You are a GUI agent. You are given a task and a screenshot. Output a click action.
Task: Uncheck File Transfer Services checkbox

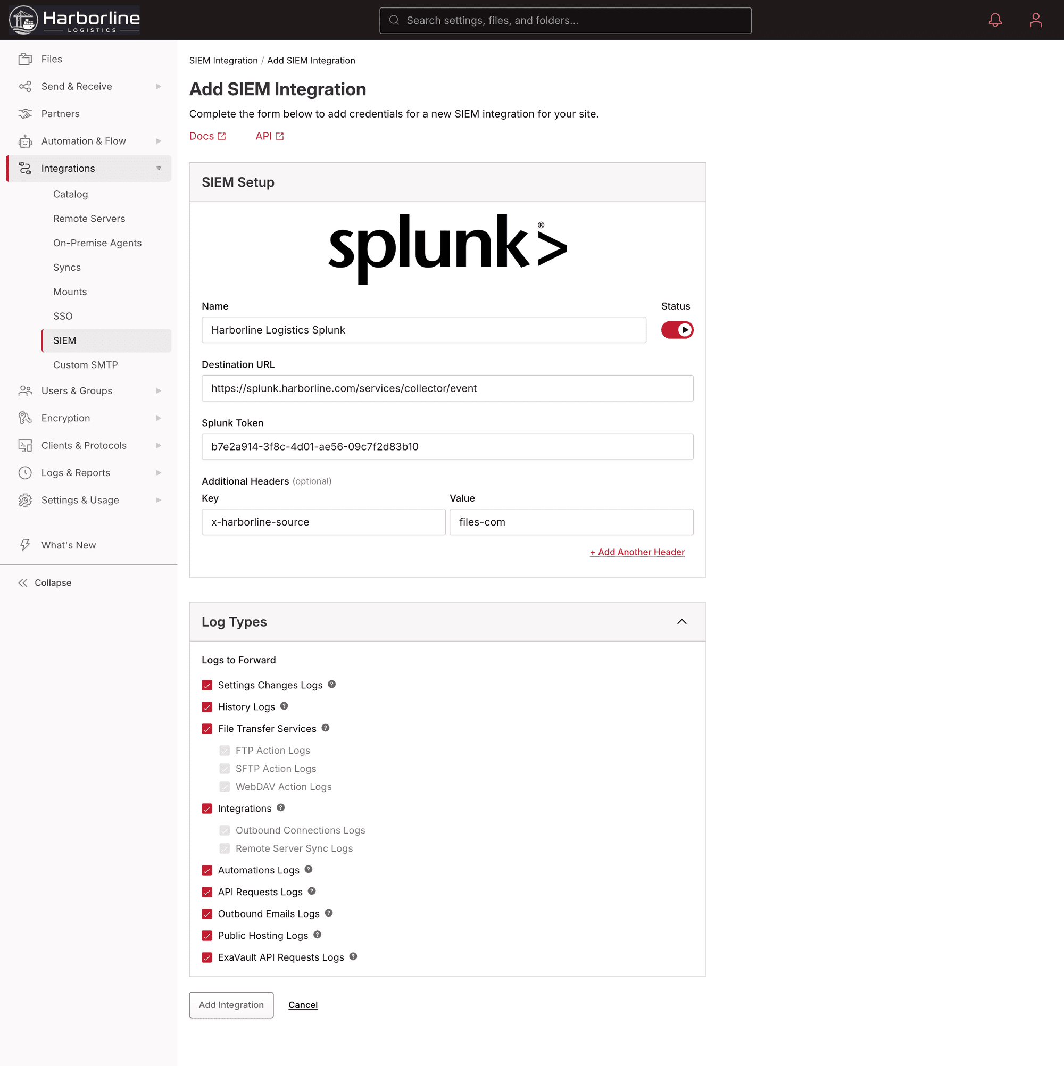207,729
